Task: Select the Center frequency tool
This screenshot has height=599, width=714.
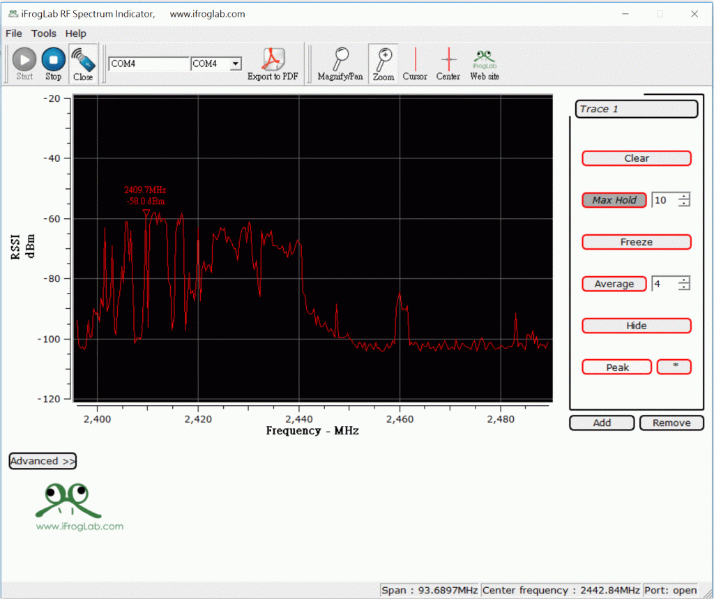Action: pyautogui.click(x=448, y=63)
